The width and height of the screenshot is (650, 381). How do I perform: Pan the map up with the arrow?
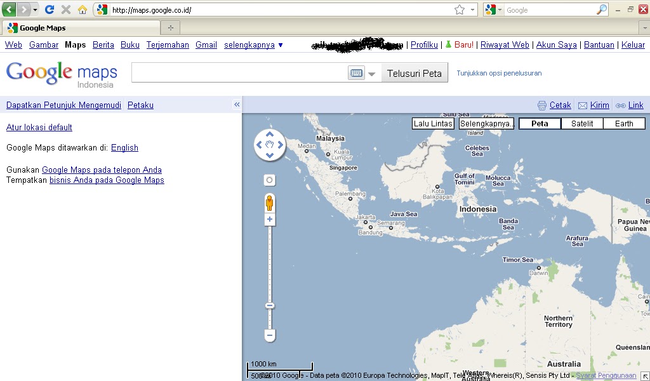[x=270, y=134]
